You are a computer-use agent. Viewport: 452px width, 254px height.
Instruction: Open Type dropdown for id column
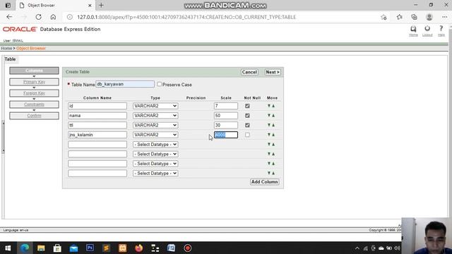coord(155,106)
